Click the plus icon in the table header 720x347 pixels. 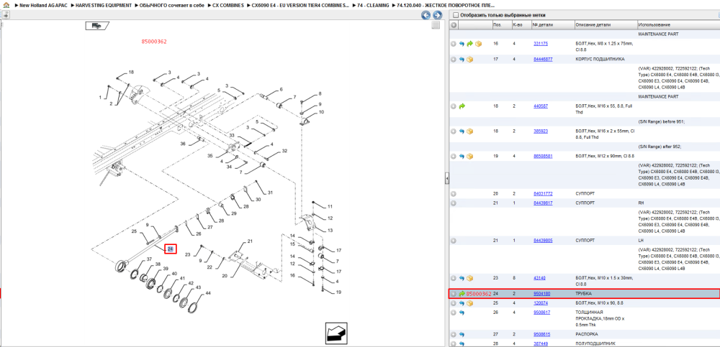pyautogui.click(x=453, y=24)
